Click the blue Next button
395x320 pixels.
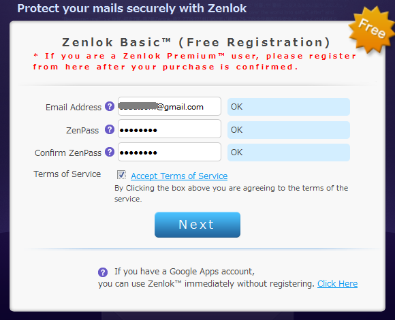197,225
